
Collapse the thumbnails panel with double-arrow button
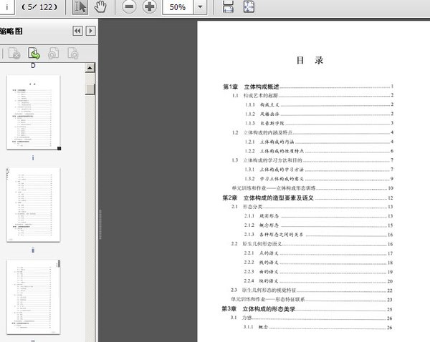pos(77,31)
